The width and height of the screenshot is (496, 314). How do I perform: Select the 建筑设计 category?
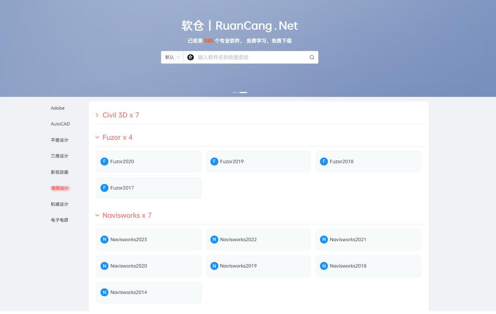tap(60, 188)
